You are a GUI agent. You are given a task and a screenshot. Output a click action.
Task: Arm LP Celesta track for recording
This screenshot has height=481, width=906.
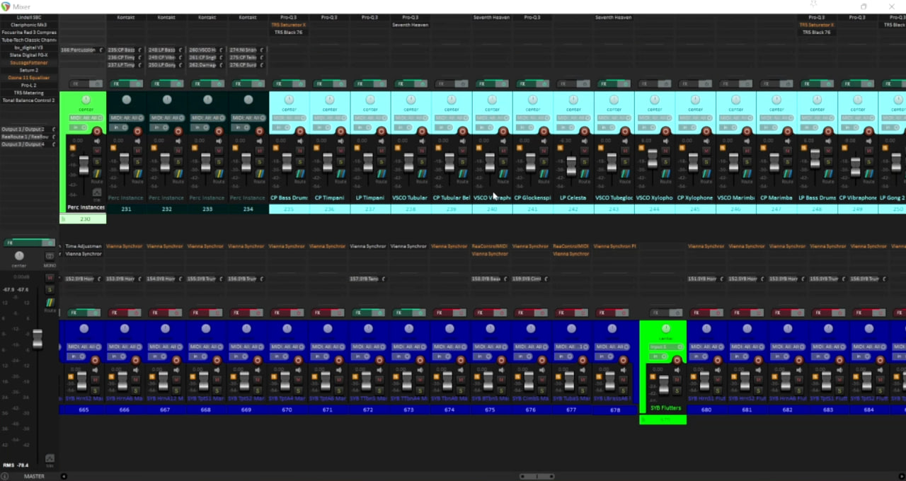[585, 132]
